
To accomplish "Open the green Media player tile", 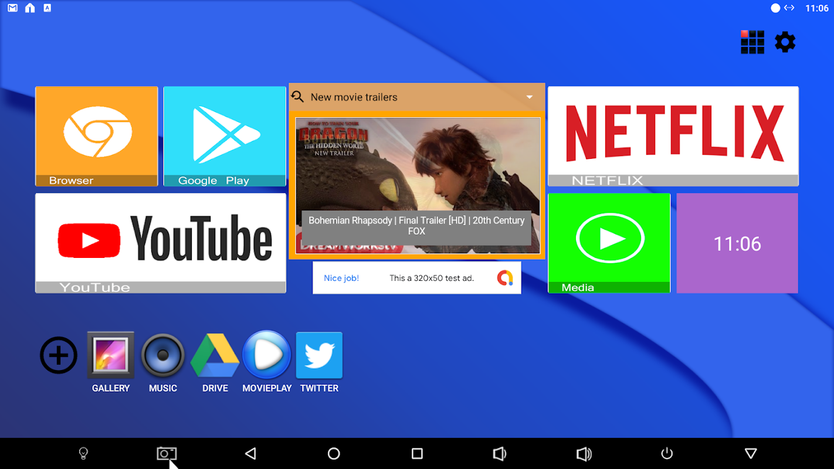I will click(x=609, y=243).
